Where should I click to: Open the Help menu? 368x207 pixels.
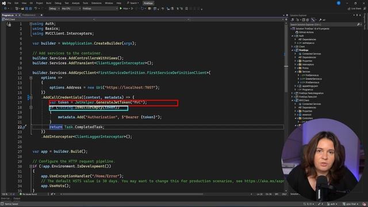coord(119,3)
